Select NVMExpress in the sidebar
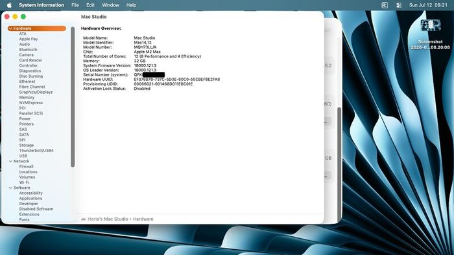 coord(31,103)
